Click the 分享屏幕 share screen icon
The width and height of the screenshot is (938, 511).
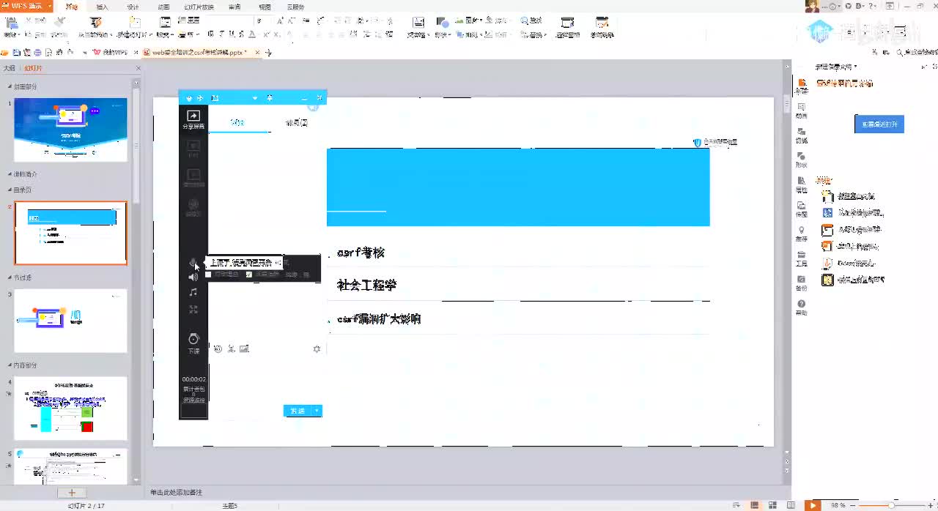(x=193, y=119)
